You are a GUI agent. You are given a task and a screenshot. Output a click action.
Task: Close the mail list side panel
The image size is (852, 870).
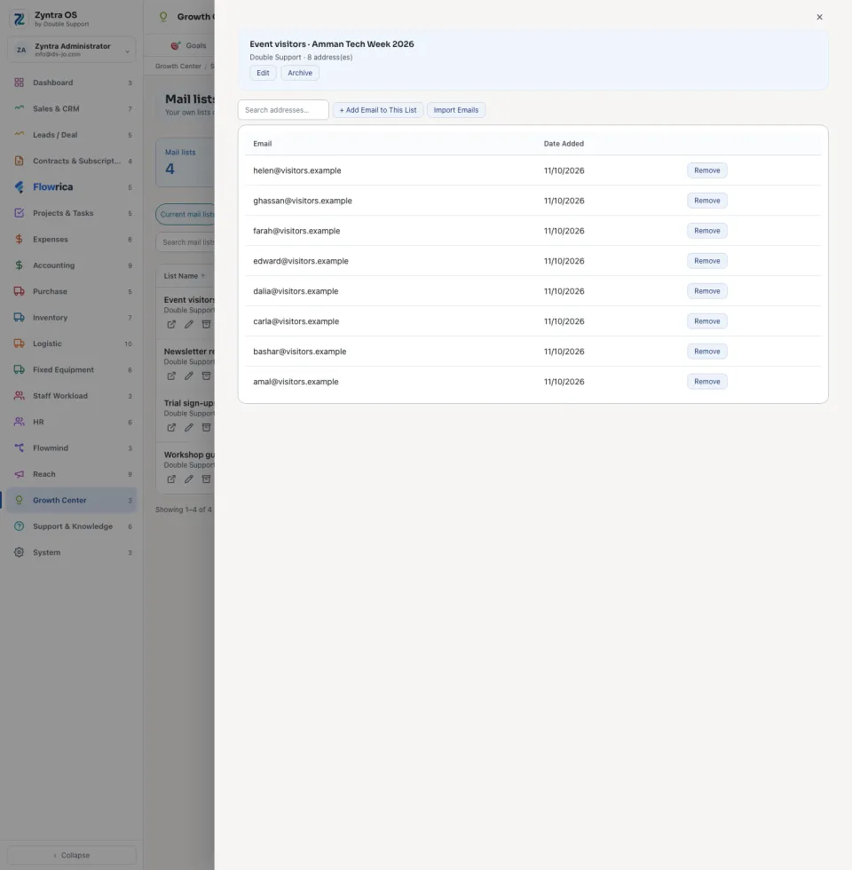(x=819, y=17)
